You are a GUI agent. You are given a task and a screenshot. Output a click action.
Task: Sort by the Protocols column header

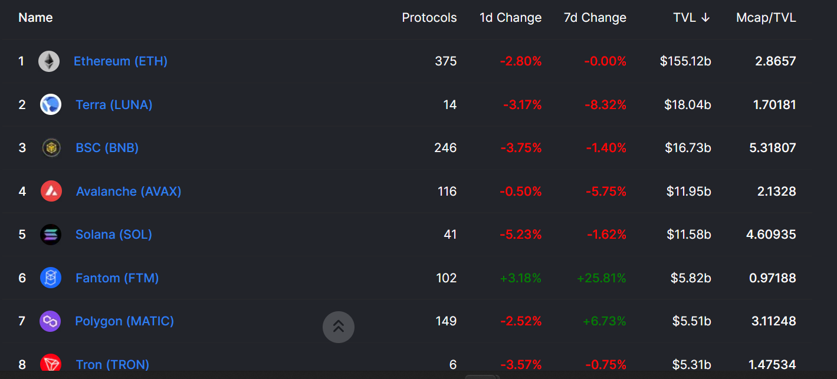point(429,18)
